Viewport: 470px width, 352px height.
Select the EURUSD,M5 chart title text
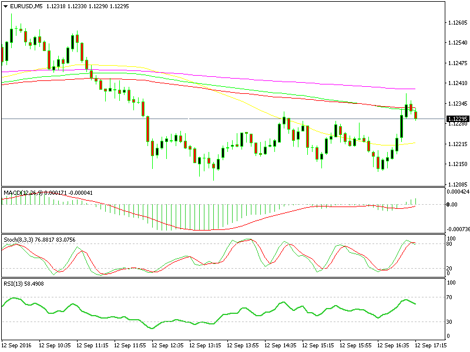click(x=26, y=6)
